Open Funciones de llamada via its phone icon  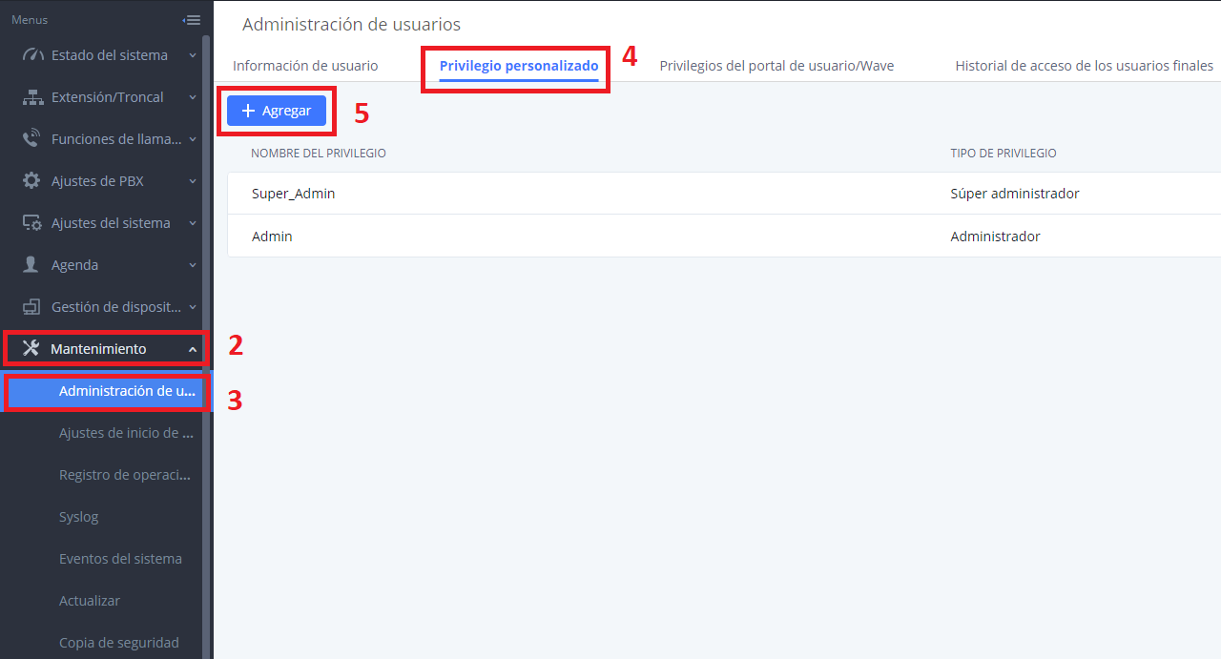click(x=31, y=138)
